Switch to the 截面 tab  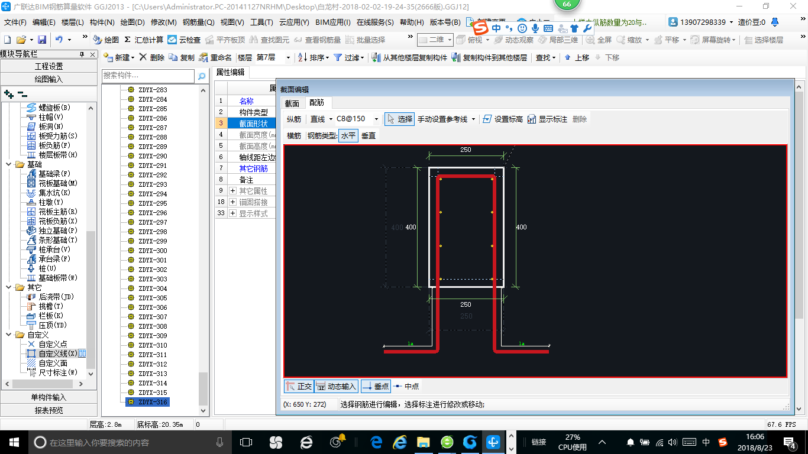pyautogui.click(x=292, y=103)
